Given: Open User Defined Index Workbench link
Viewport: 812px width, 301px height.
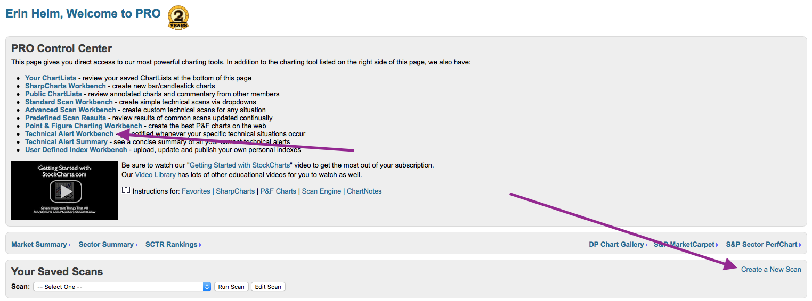Looking at the screenshot, I should (x=76, y=149).
